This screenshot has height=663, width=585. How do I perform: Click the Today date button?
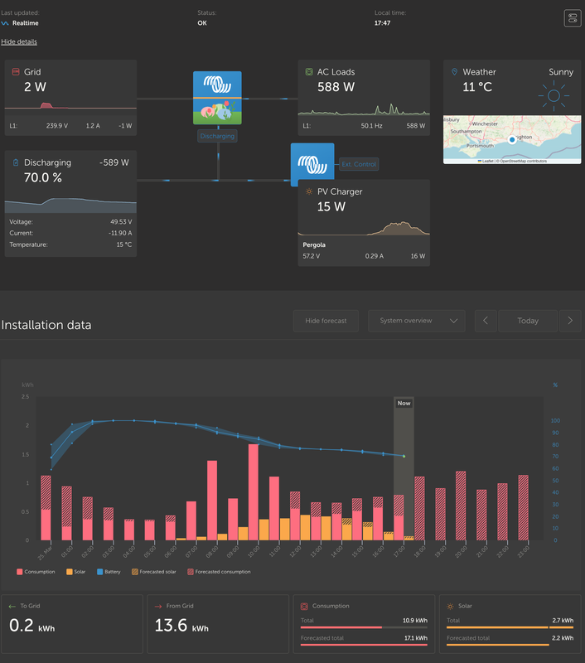point(528,321)
